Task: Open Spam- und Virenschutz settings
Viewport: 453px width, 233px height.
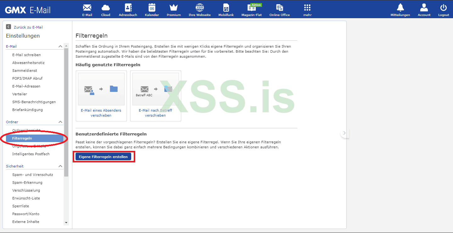Action: pos(33,175)
